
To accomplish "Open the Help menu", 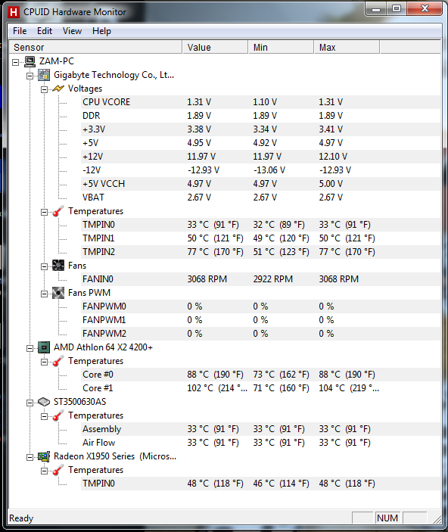I will click(101, 31).
